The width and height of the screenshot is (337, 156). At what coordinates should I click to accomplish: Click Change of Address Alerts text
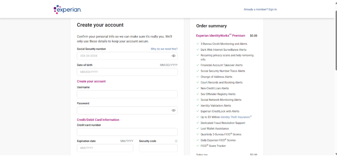(x=216, y=77)
